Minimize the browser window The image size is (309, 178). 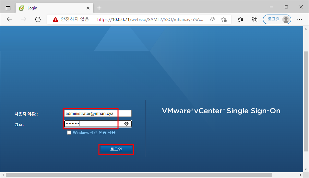click(x=271, y=7)
